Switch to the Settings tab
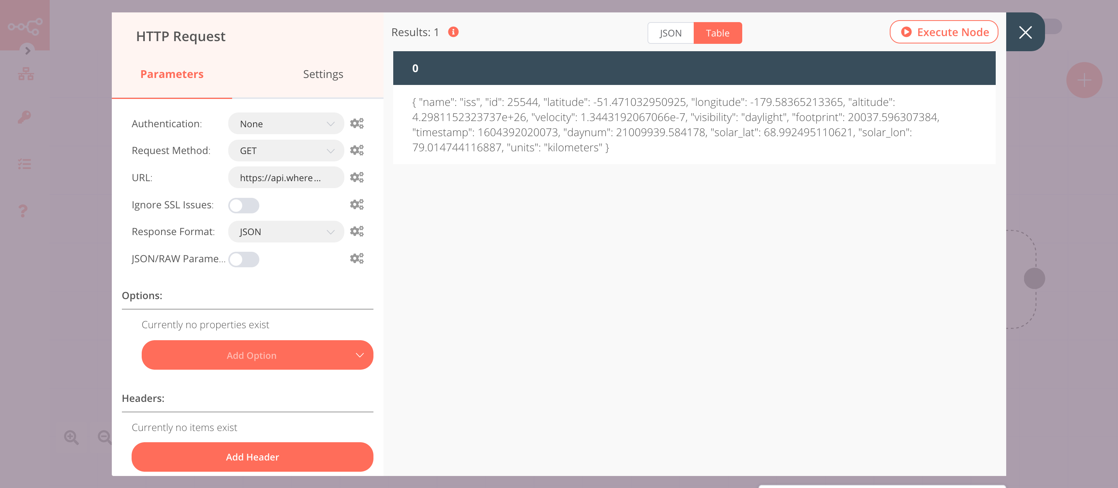The width and height of the screenshot is (1118, 488). [x=323, y=73]
